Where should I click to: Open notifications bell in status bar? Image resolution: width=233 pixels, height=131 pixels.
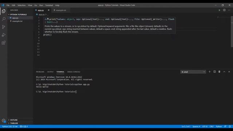coord(230,126)
